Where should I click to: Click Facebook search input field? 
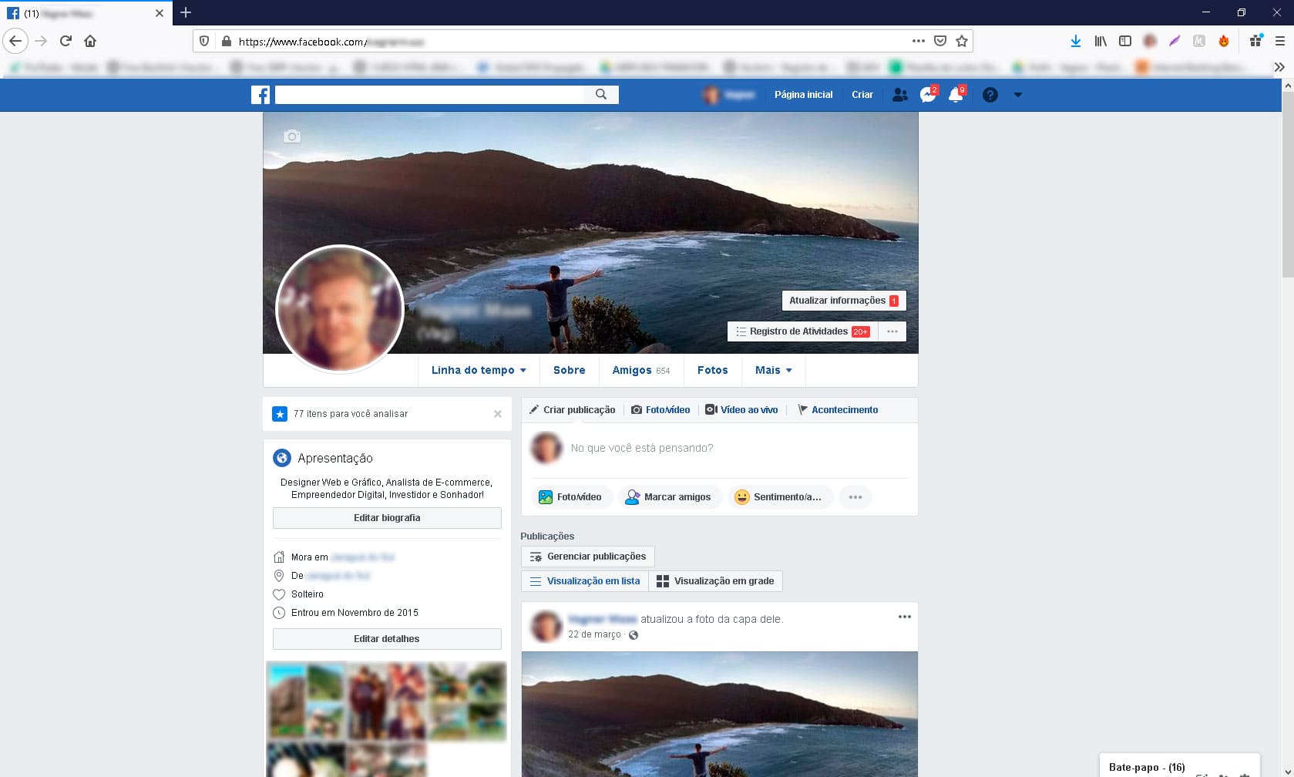[430, 94]
